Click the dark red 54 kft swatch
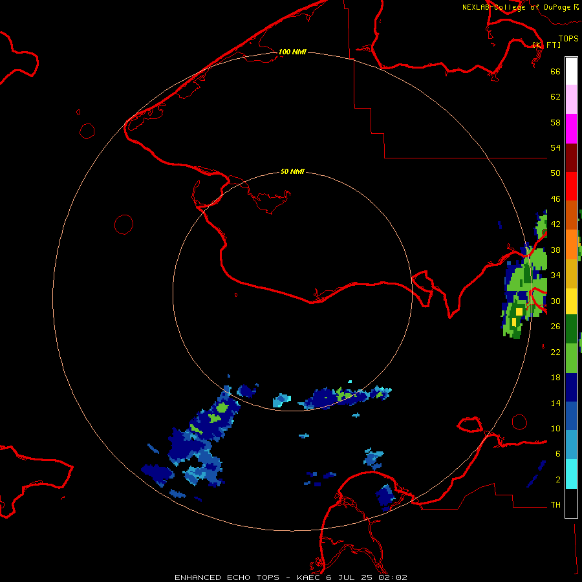582x582 pixels. click(x=571, y=157)
